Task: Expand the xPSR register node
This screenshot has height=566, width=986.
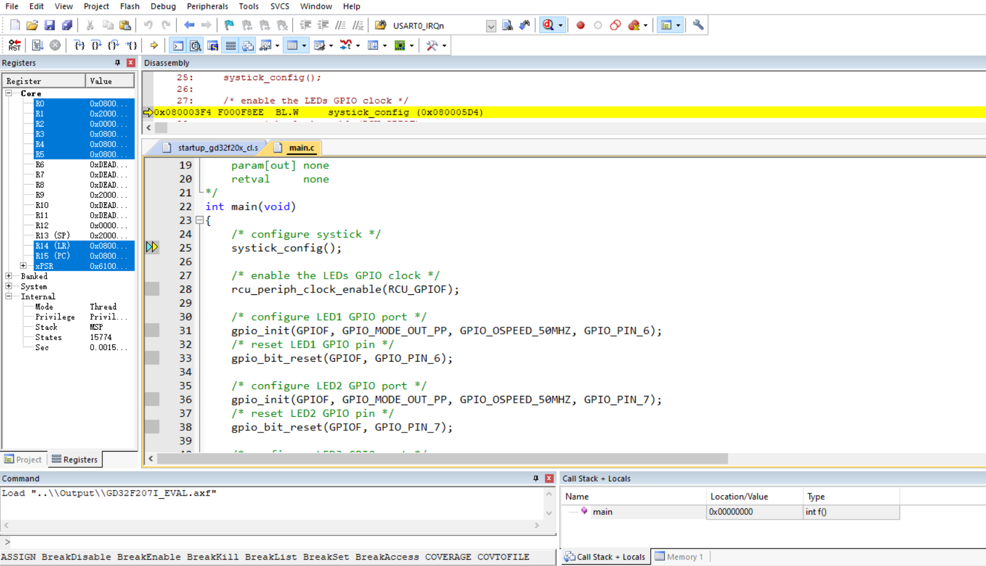Action: tap(23, 266)
